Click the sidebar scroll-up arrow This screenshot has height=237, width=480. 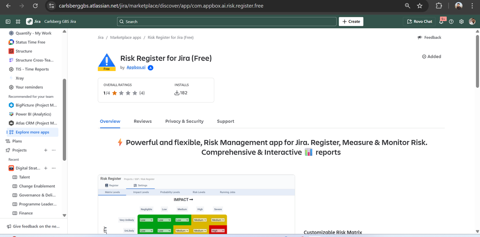pyautogui.click(x=64, y=32)
